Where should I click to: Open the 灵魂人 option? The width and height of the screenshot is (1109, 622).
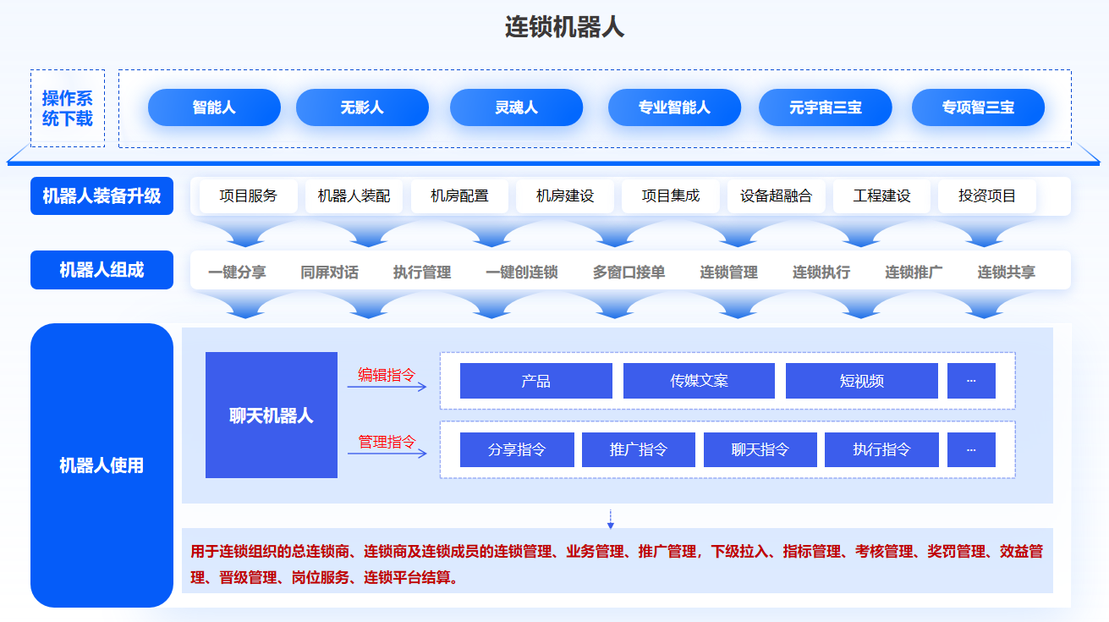click(x=516, y=107)
